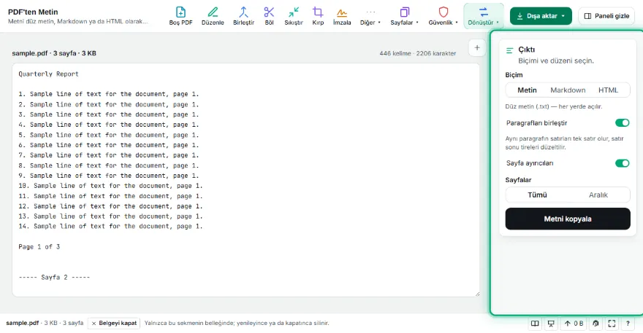Select the Metin format tab

coord(527,90)
